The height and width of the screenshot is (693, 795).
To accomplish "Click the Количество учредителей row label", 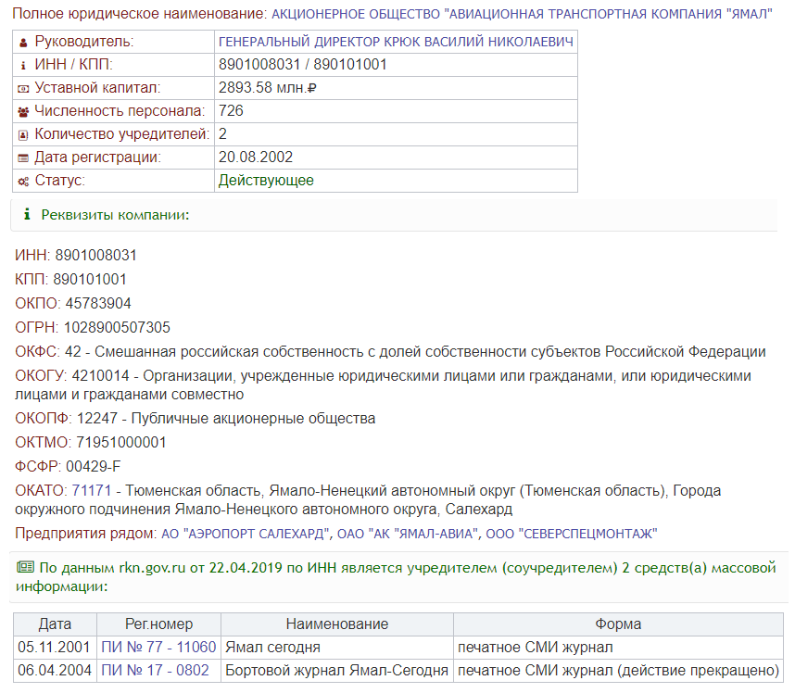I will 122,134.
